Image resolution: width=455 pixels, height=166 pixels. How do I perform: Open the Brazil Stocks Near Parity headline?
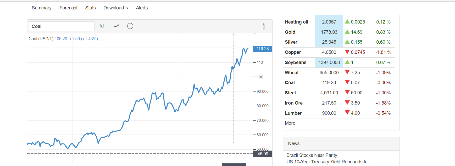[312, 155]
